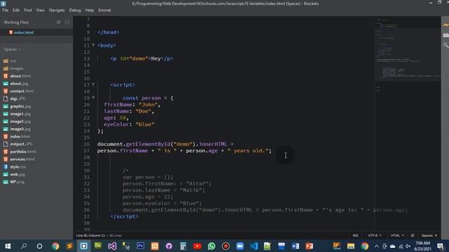Toggle the INS insert mode indicator
The image size is (449, 252).
coord(356,235)
